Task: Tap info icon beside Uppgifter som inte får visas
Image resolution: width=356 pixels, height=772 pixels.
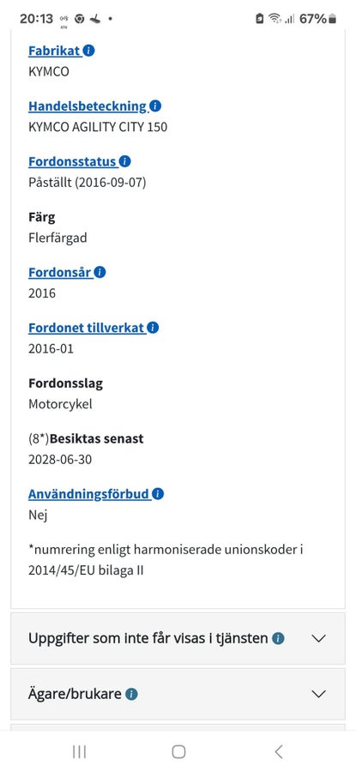Action: pyautogui.click(x=278, y=638)
